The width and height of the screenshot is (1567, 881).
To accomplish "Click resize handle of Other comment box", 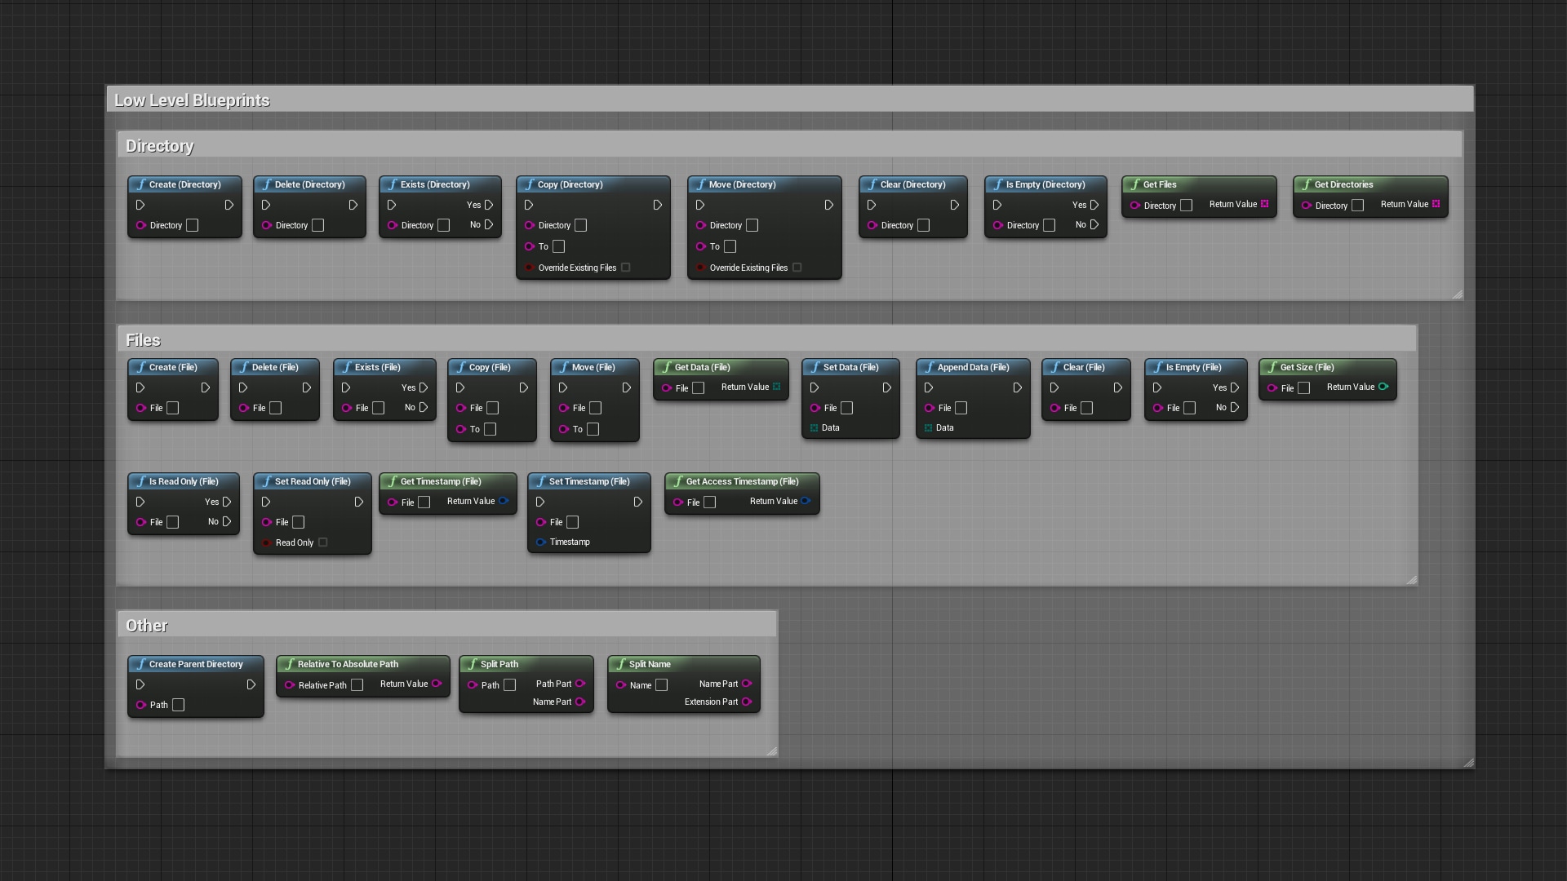I will point(772,751).
